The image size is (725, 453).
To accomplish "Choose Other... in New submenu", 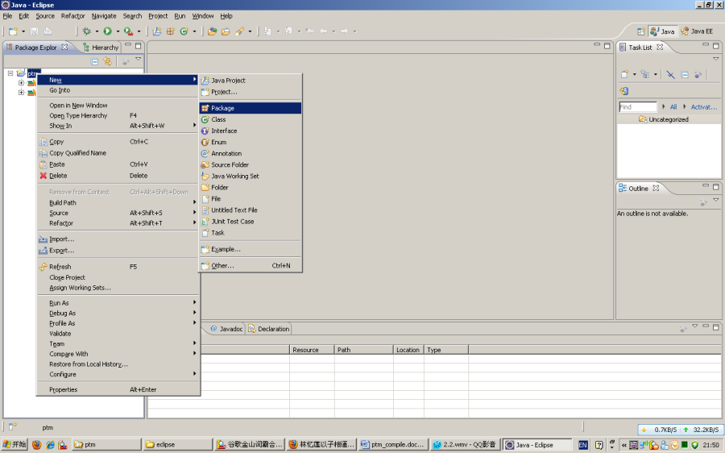I will pyautogui.click(x=251, y=266).
